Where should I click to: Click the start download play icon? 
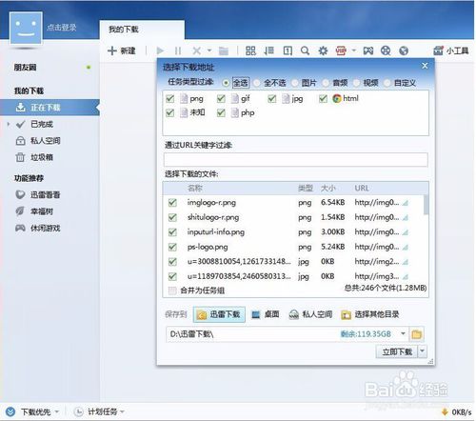(160, 50)
